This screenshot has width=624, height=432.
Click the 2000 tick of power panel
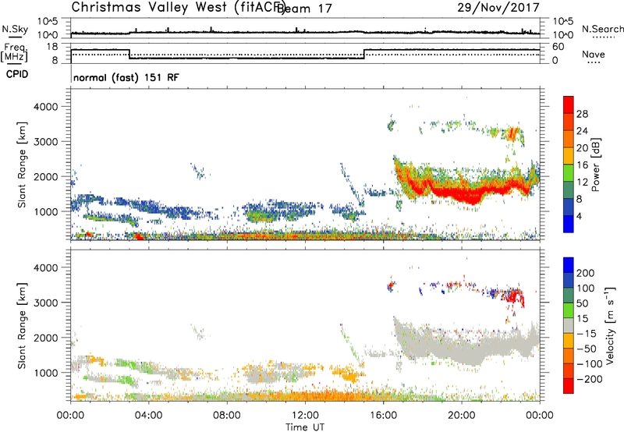(46, 176)
